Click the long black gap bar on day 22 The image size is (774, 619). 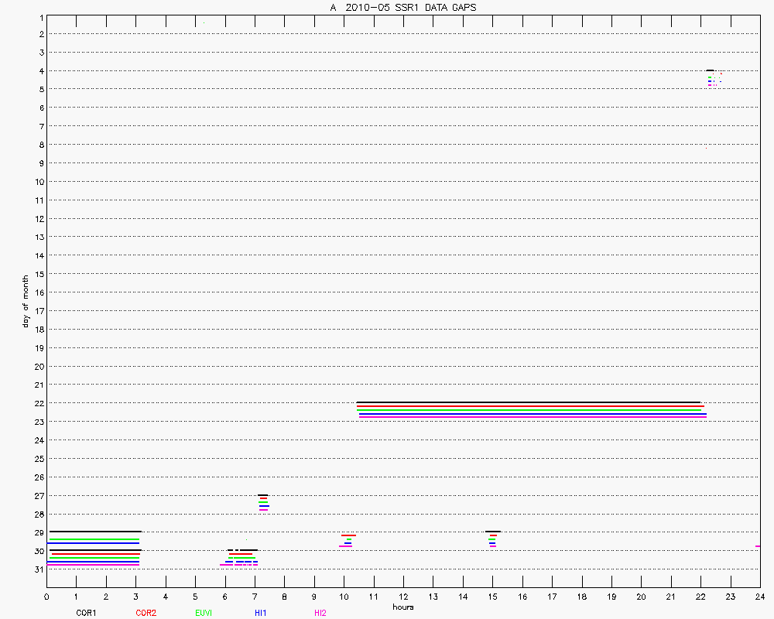pyautogui.click(x=529, y=402)
